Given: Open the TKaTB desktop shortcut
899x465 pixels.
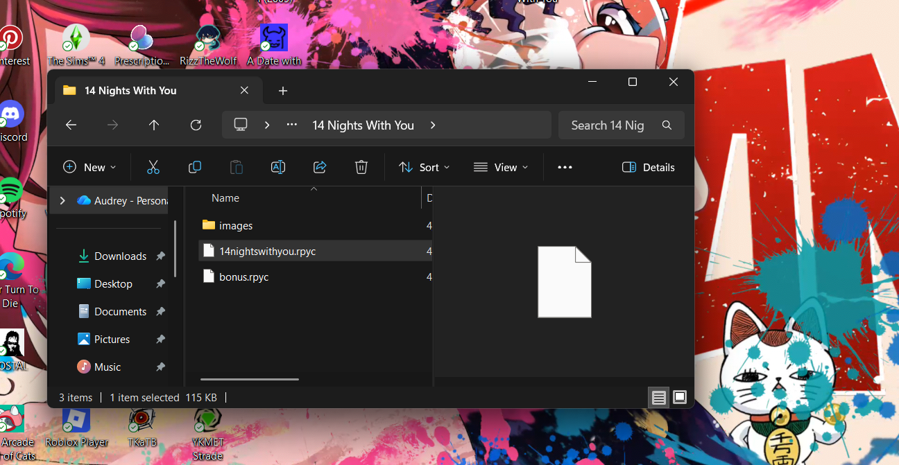Looking at the screenshot, I should point(142,426).
